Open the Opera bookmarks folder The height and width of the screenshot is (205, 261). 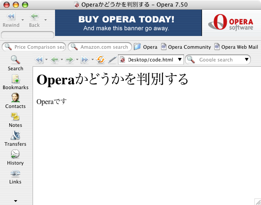point(146,47)
